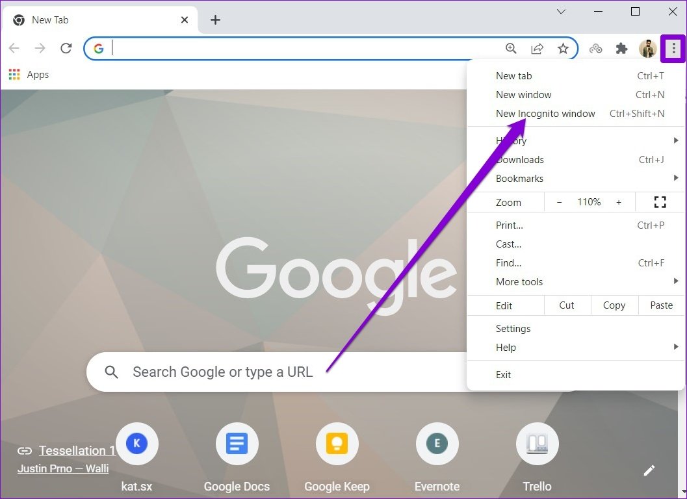Click the Apps bookmark label
Image resolution: width=687 pixels, height=499 pixels.
[x=38, y=75]
